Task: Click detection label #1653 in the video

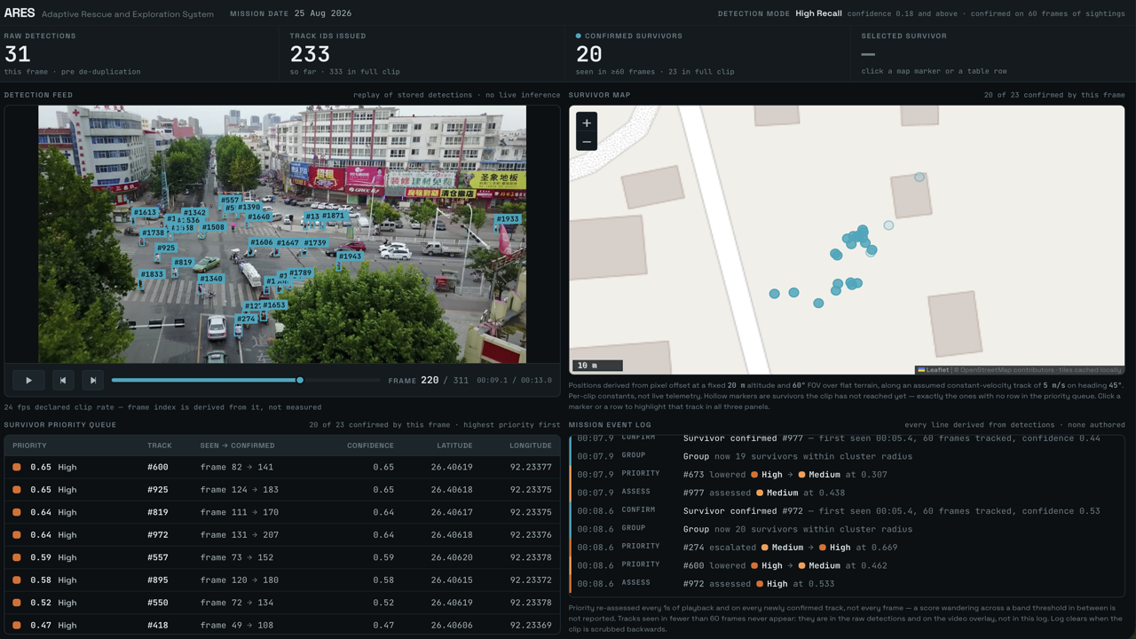Action: [274, 305]
